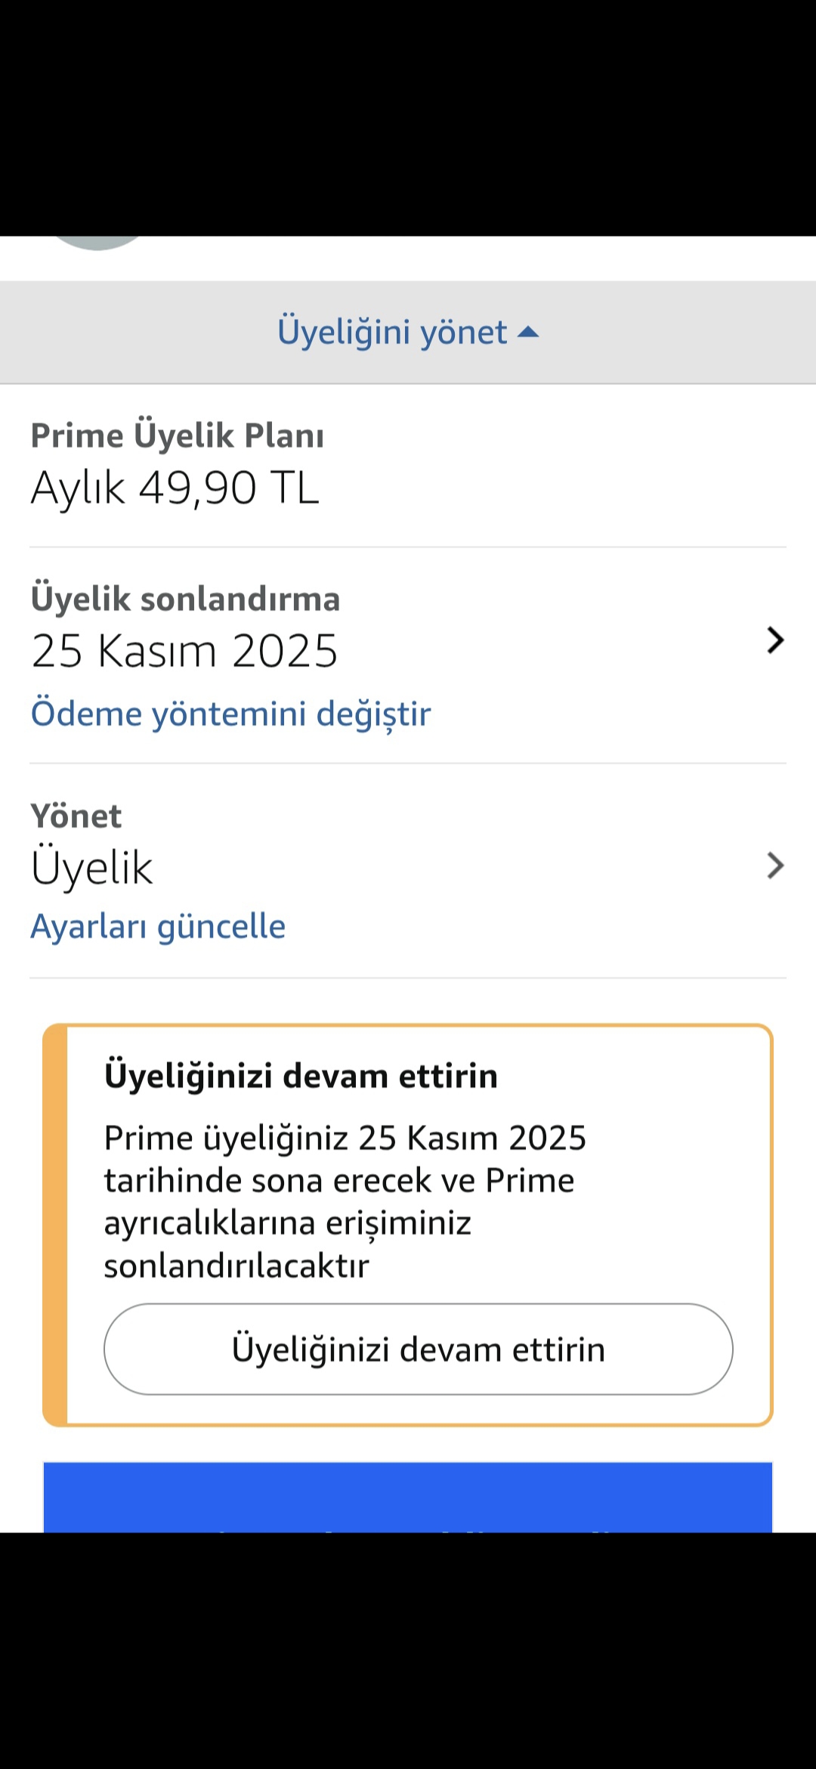Select the Yönet heading
The image size is (816, 1769).
click(x=76, y=816)
